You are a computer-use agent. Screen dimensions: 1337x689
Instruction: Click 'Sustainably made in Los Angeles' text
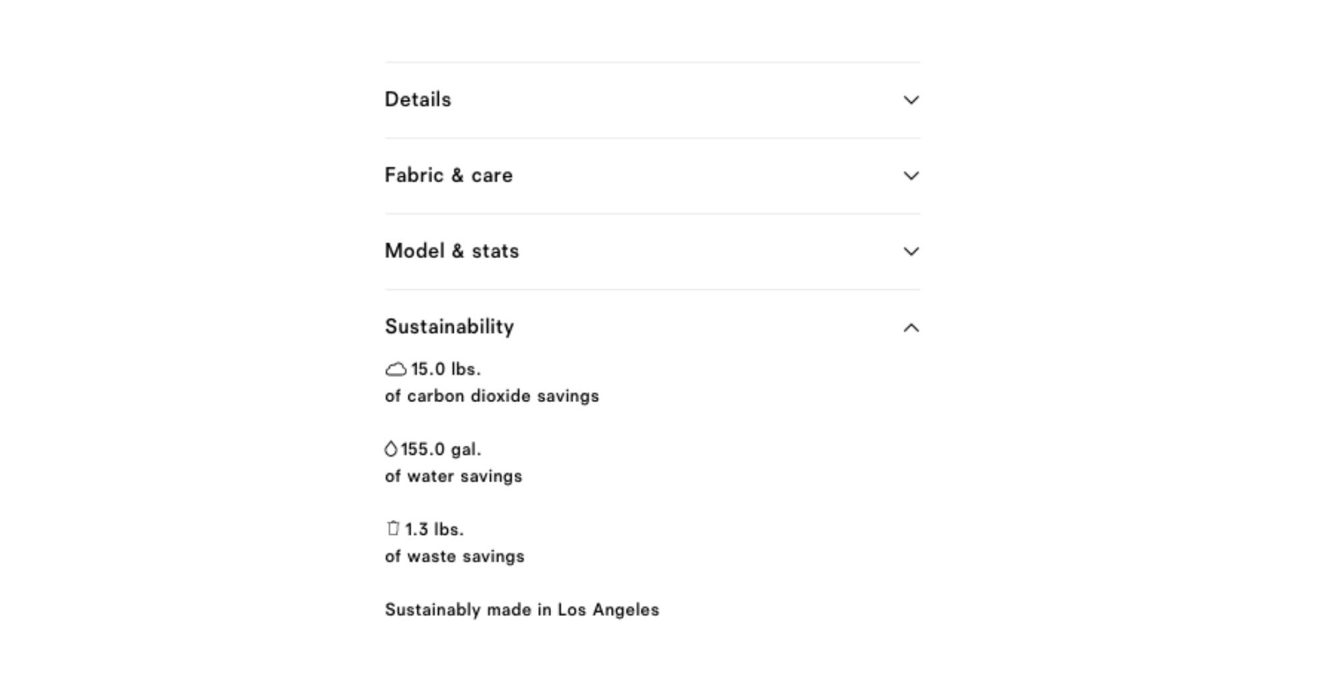(x=522, y=610)
